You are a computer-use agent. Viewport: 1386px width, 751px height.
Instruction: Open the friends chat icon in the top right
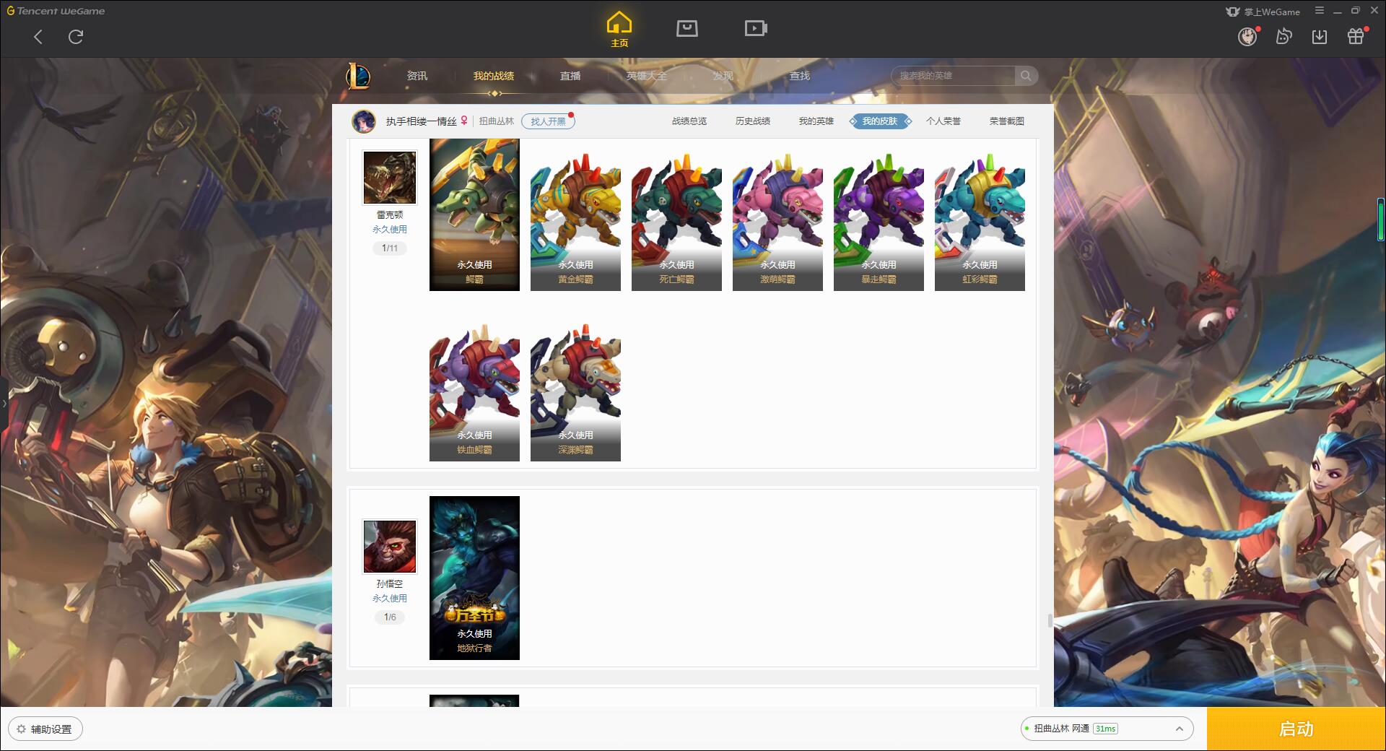point(1283,36)
